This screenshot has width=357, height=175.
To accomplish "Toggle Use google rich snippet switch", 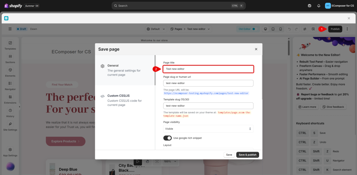I will point(167,138).
